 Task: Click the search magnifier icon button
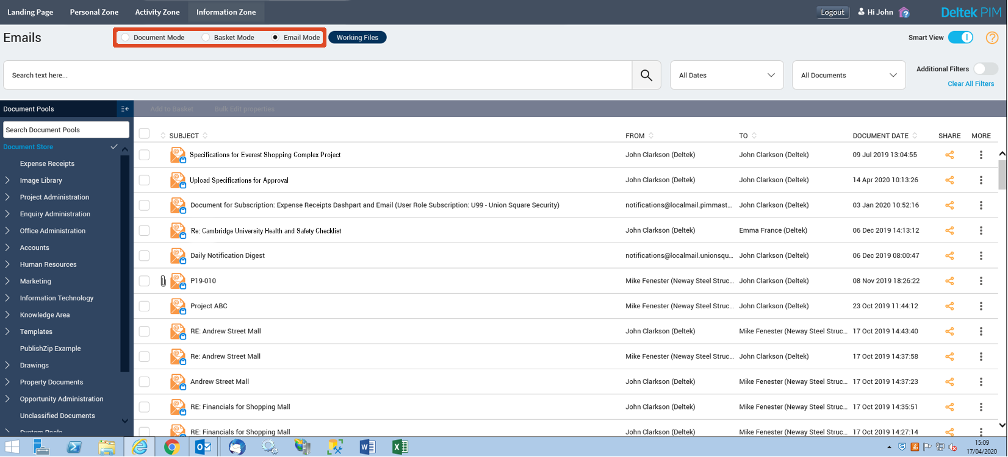coord(646,76)
